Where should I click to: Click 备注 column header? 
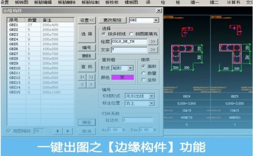pos(57,20)
